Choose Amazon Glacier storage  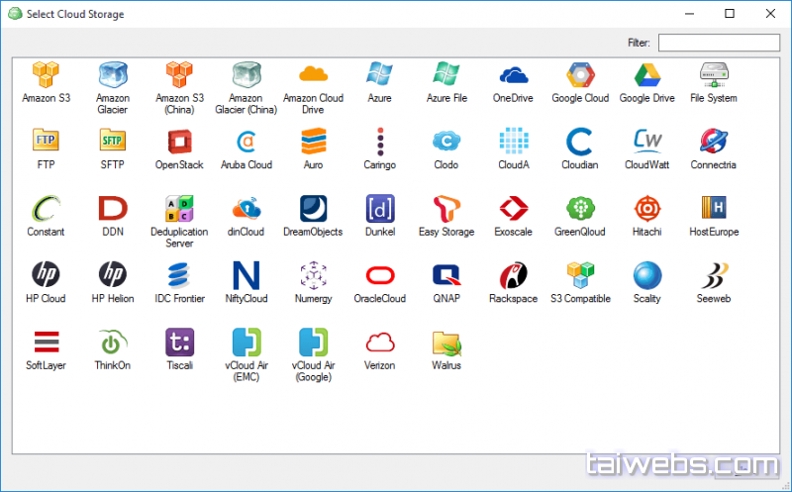point(112,75)
